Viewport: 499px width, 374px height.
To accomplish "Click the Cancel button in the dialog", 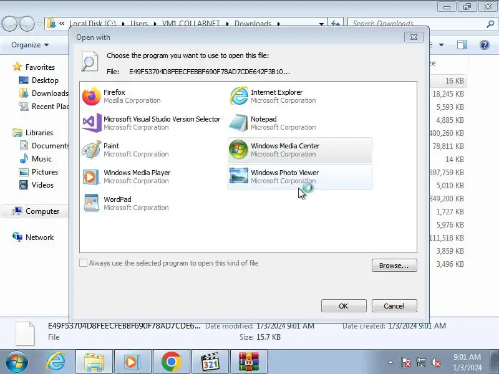I will click(394, 305).
